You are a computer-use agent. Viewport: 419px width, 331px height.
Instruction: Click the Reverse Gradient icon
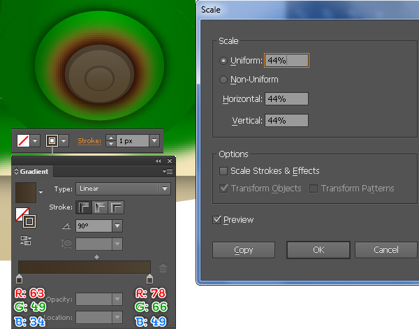tap(26, 240)
